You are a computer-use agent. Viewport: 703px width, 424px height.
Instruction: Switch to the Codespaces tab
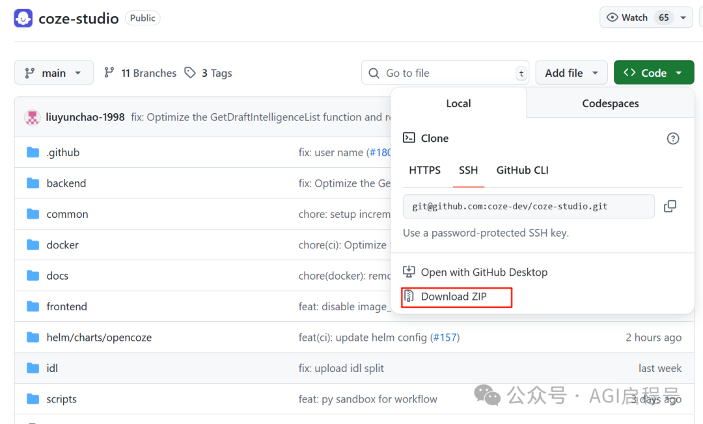[x=610, y=103]
